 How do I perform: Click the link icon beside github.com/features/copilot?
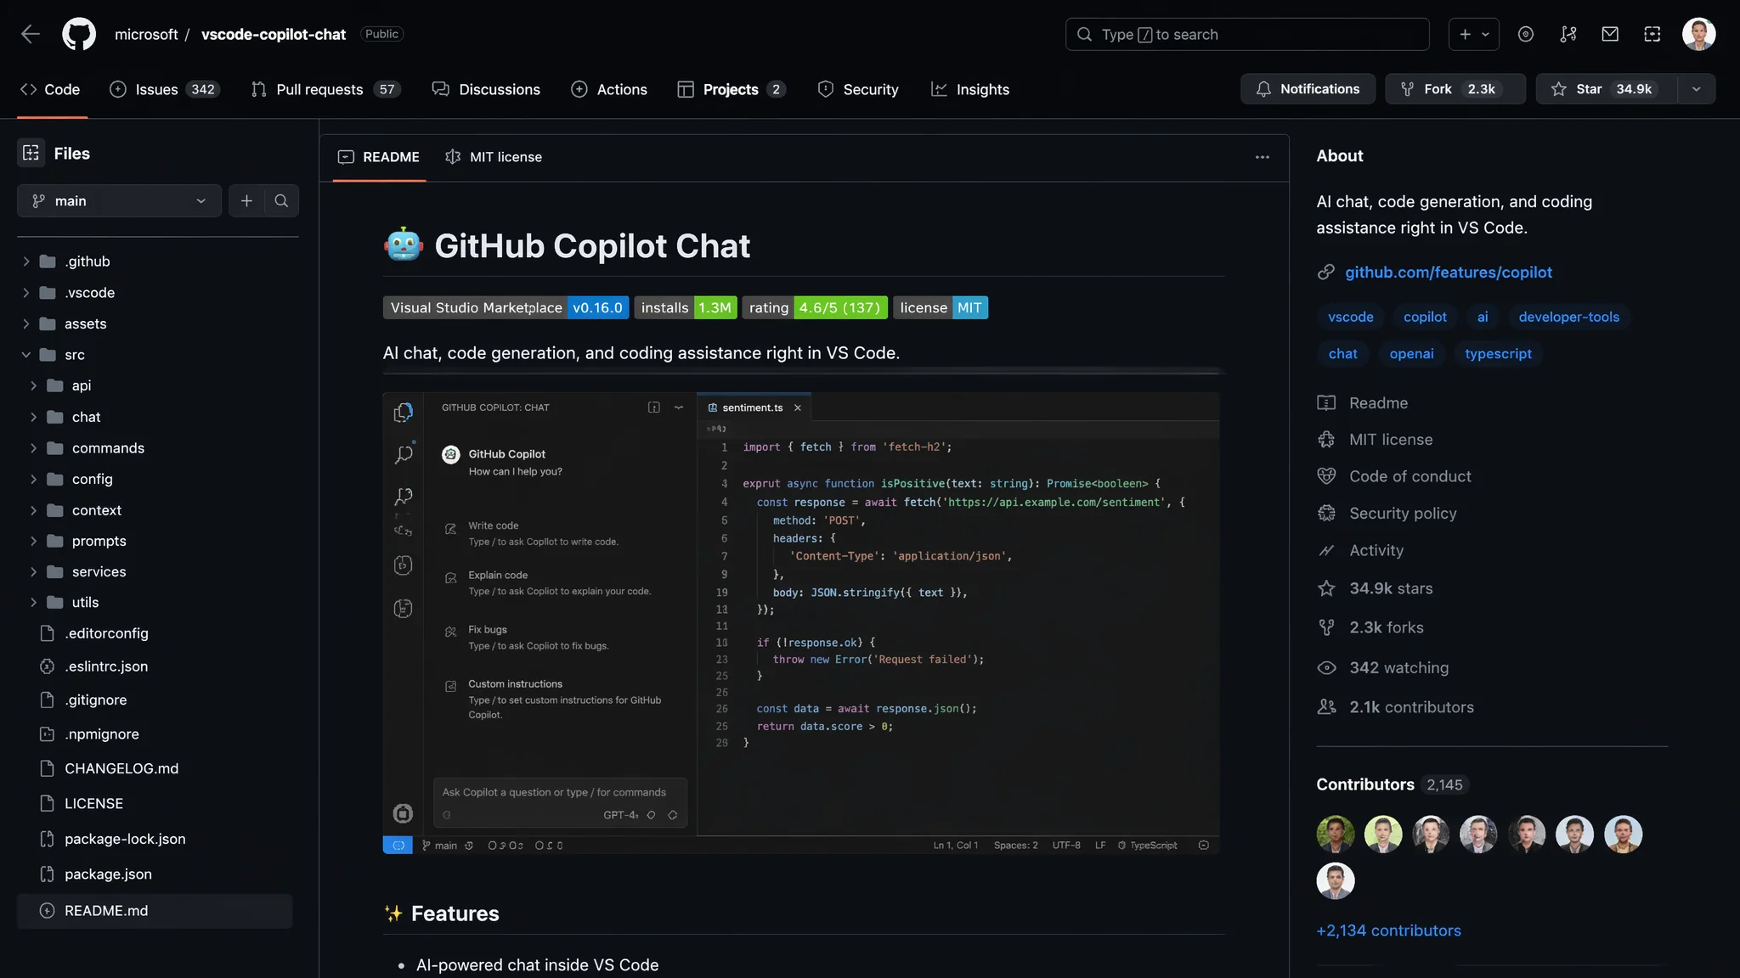click(x=1325, y=272)
